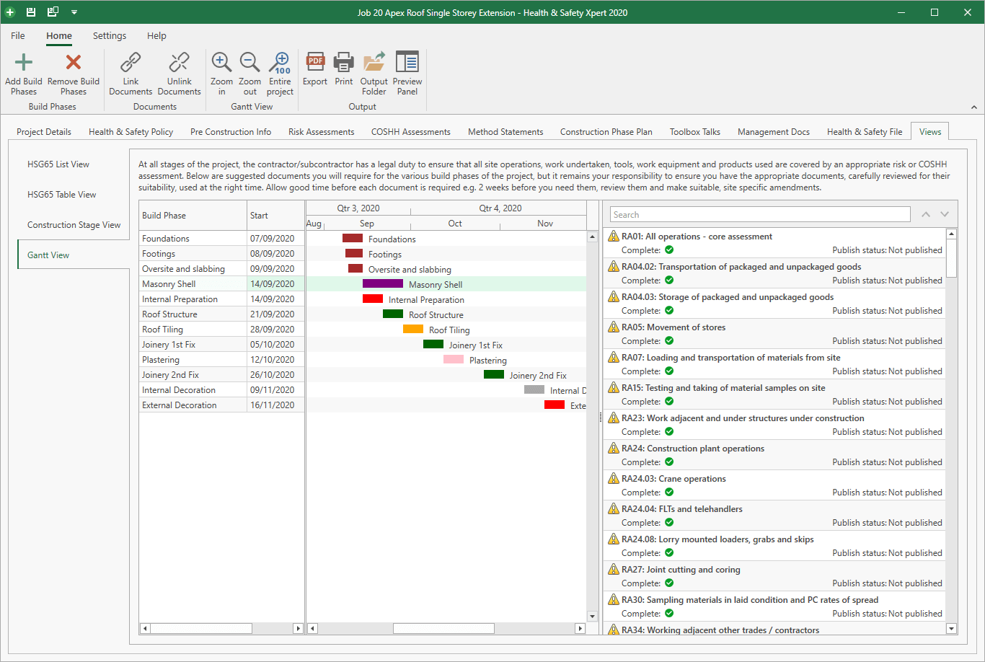Open the Output Folder

point(374,63)
